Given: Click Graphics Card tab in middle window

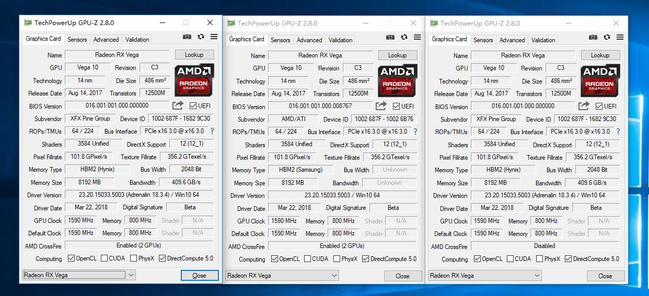Looking at the screenshot, I should 247,39.
